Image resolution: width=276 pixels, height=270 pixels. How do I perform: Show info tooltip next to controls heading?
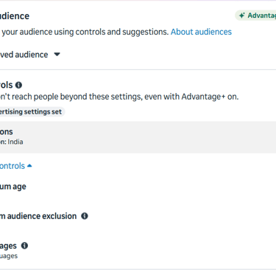(x=18, y=85)
